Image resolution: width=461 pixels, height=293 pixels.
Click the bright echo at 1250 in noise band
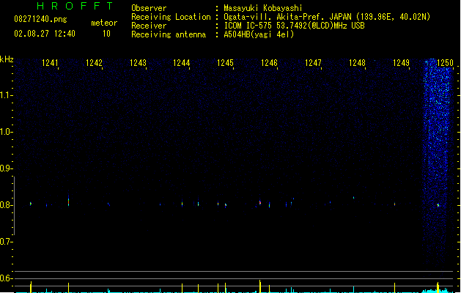(438, 205)
